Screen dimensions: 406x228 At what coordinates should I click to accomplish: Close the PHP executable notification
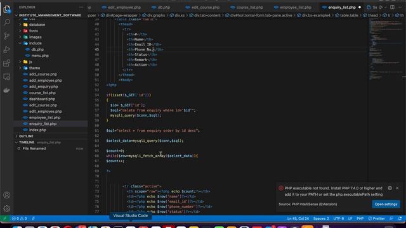pyautogui.click(x=397, y=188)
